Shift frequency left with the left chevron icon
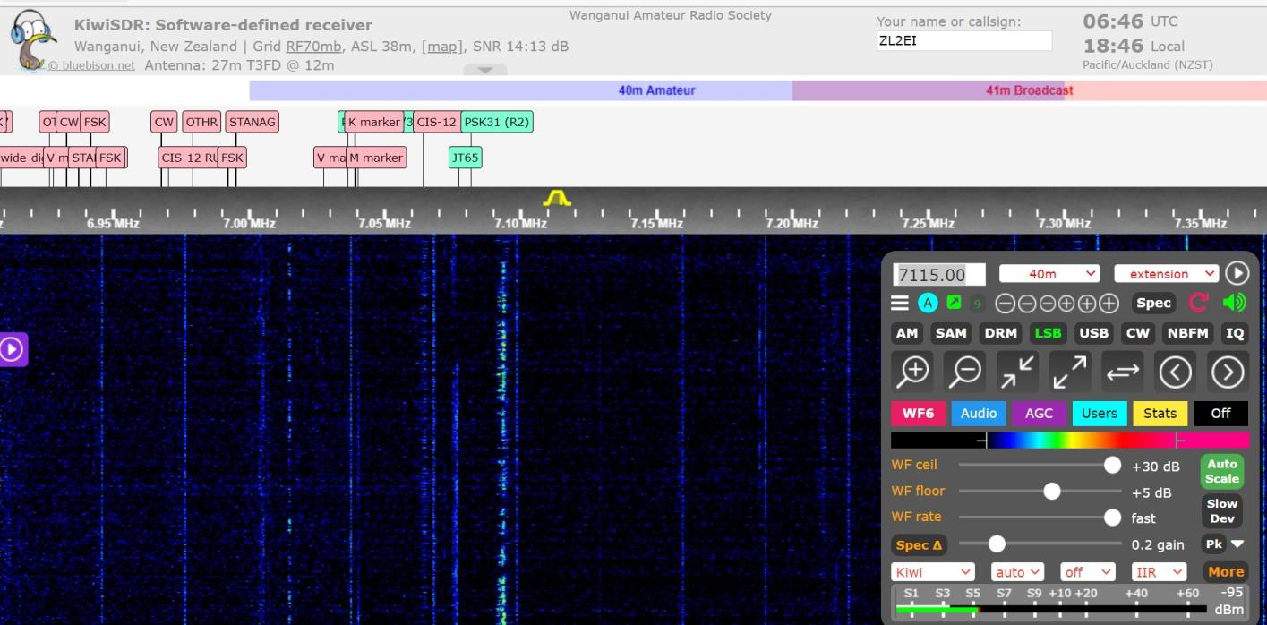 [x=1176, y=371]
